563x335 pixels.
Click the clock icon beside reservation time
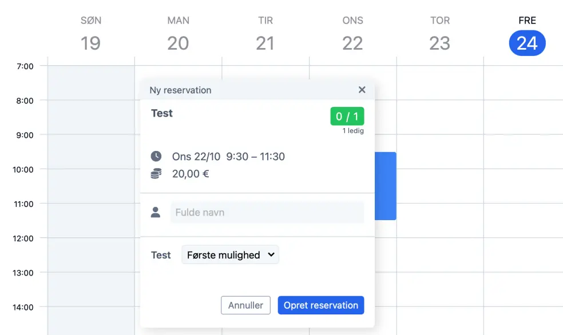click(x=156, y=156)
